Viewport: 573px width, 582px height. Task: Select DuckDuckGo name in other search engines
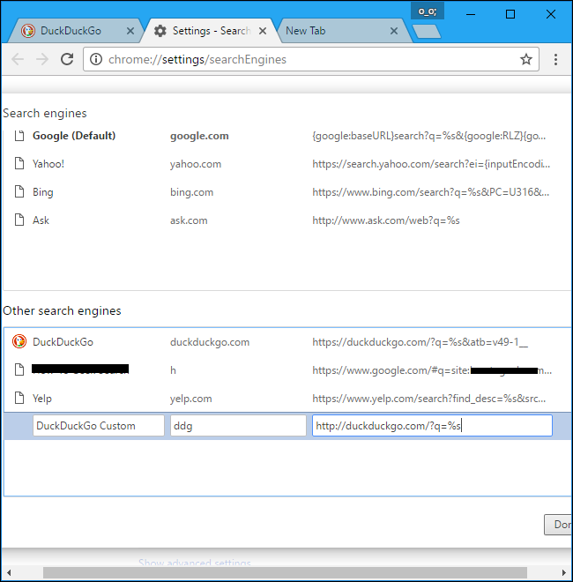pos(63,342)
